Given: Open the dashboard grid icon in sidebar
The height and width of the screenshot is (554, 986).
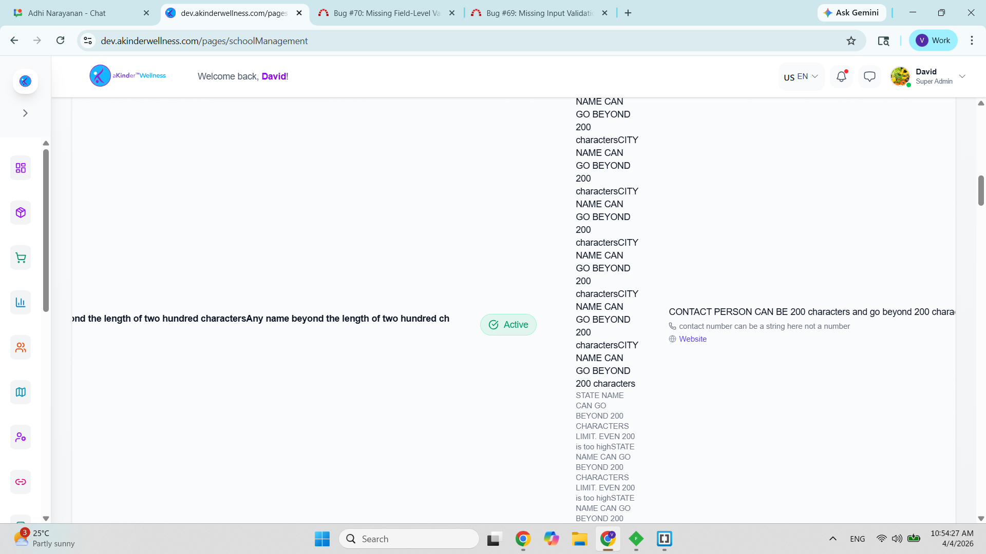Looking at the screenshot, I should [x=21, y=168].
